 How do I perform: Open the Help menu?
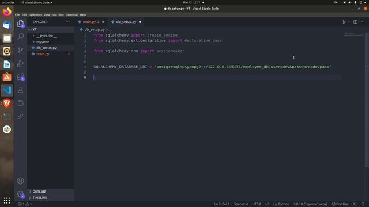[x=83, y=14]
